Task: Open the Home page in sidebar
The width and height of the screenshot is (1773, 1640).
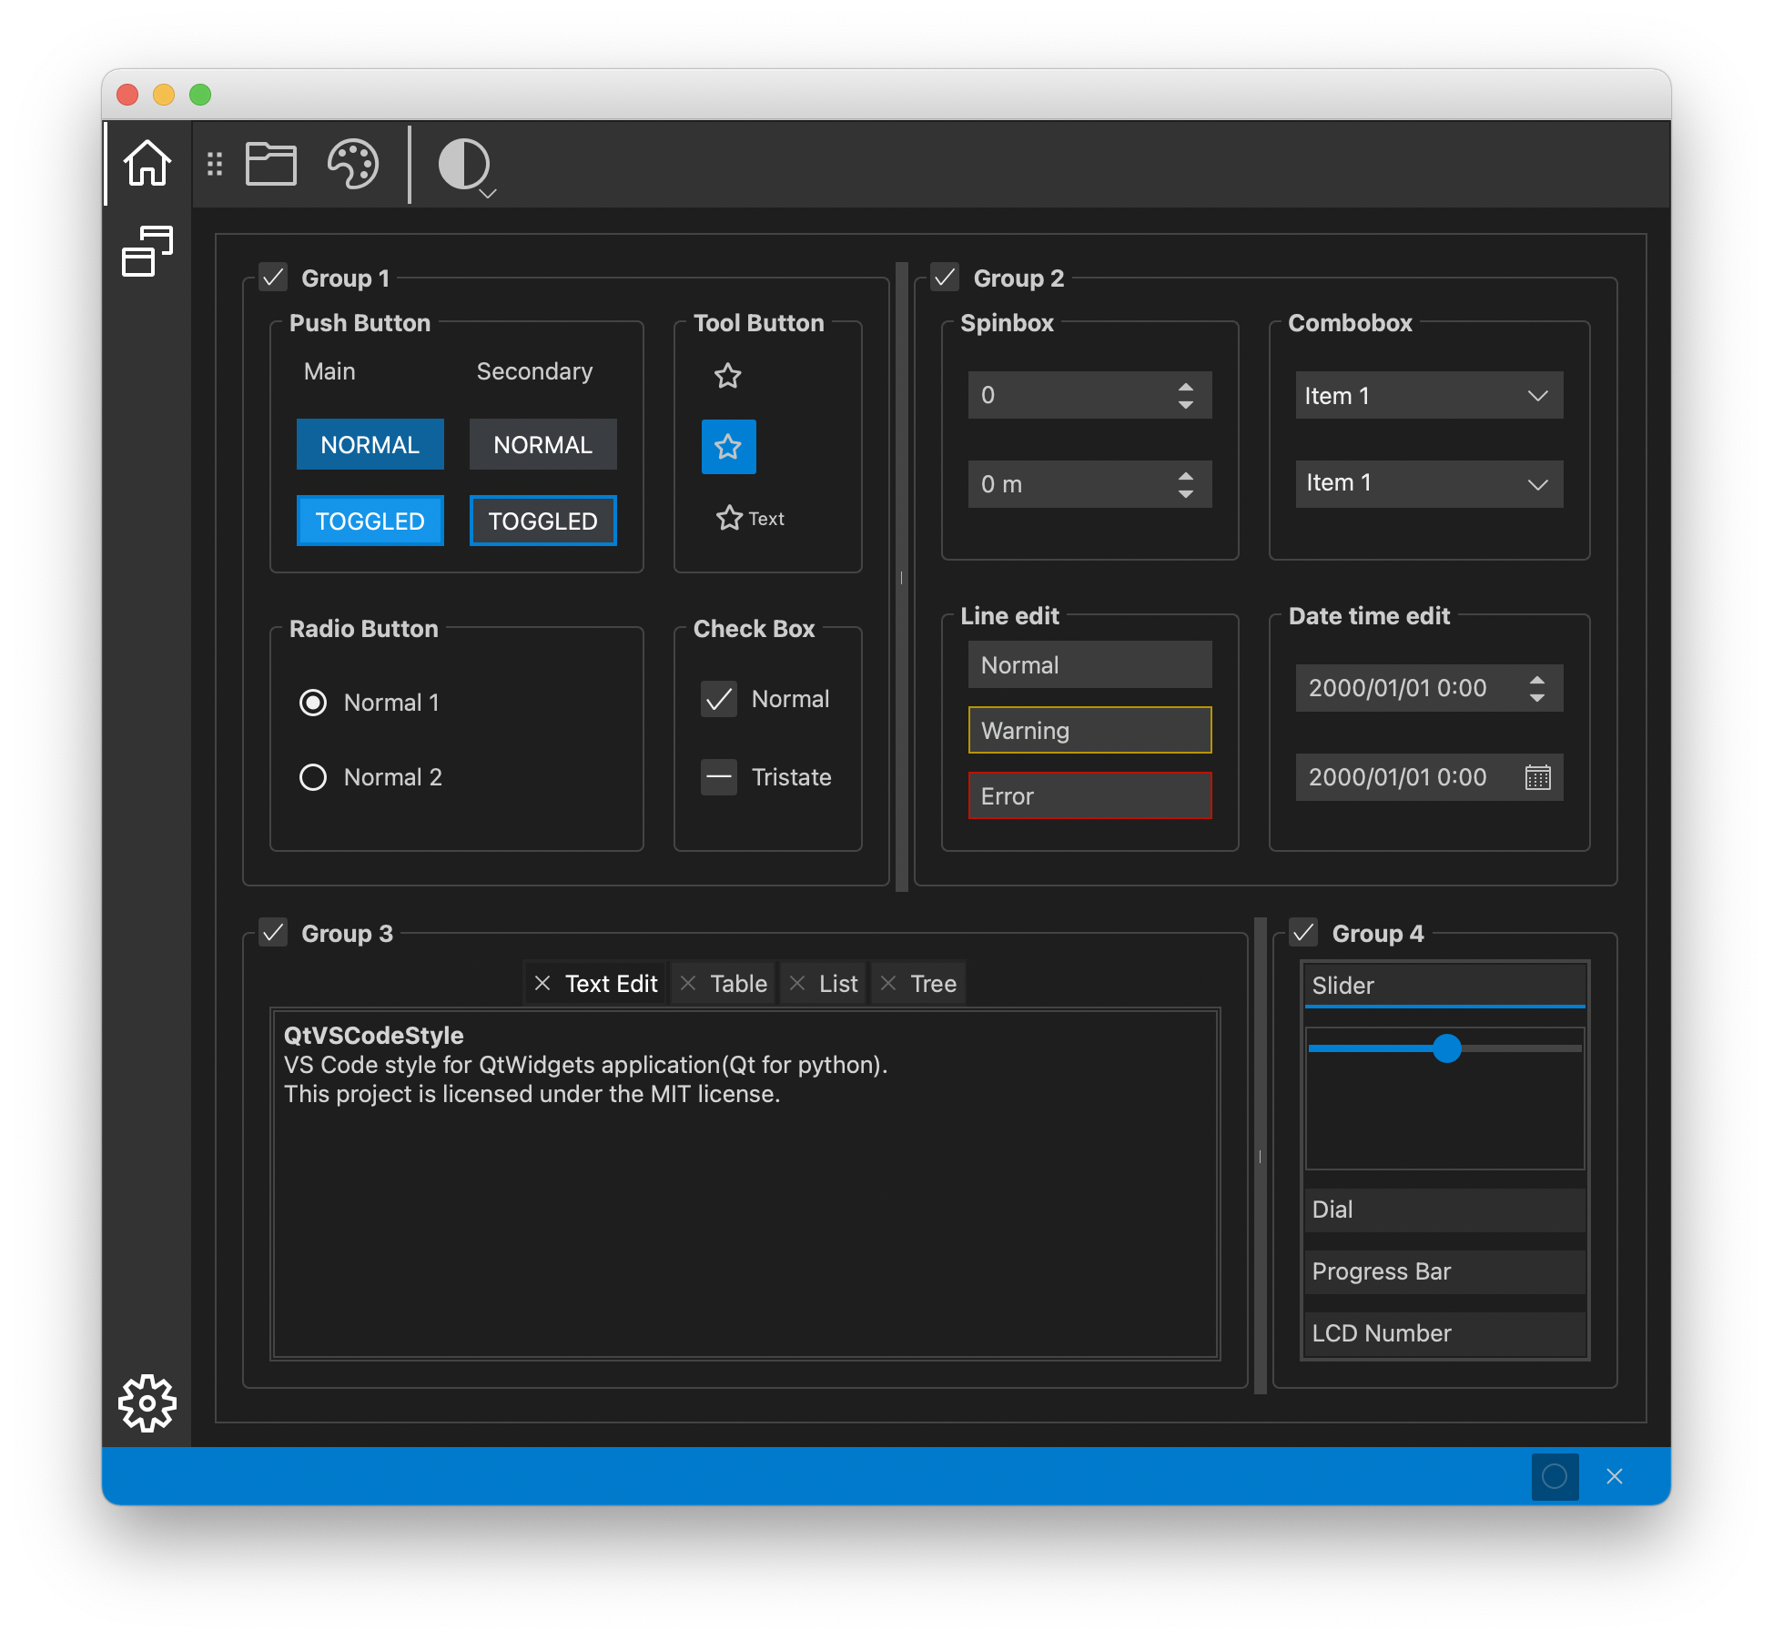Action: 147,164
